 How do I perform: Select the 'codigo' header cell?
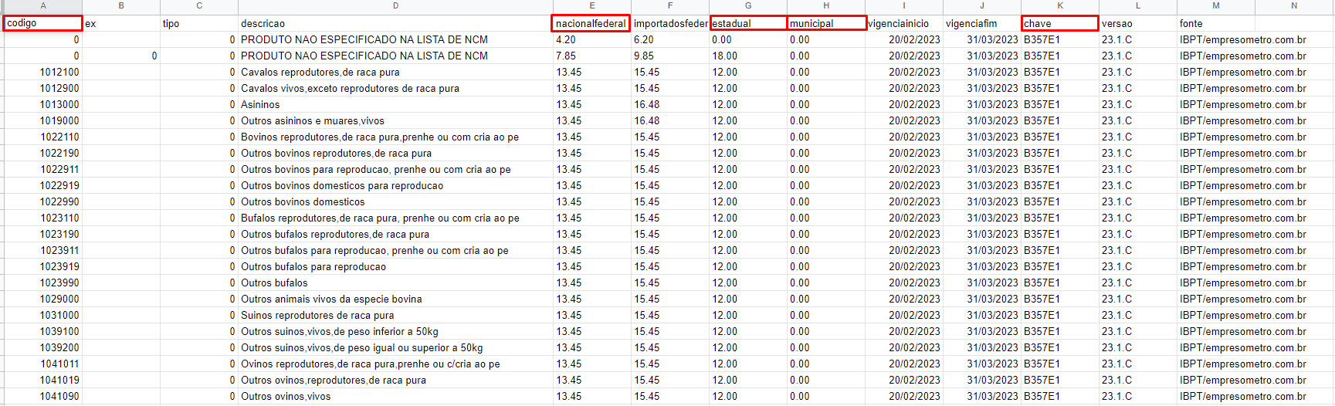pyautogui.click(x=42, y=23)
